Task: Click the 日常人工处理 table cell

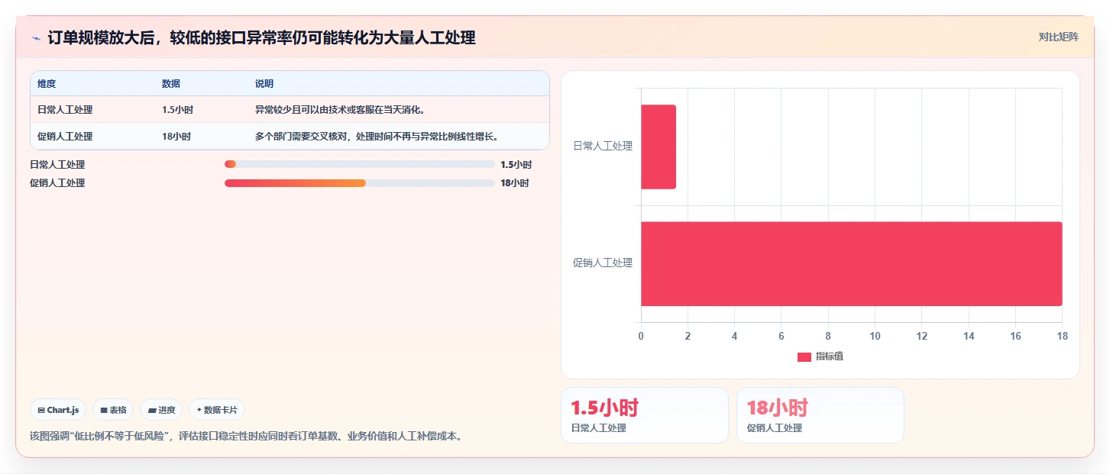Action: 65,110
